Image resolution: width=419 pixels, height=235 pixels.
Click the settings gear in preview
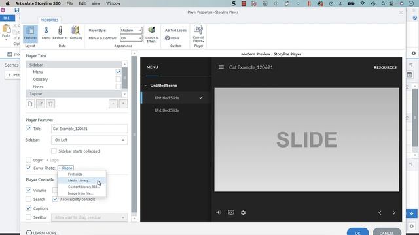click(x=243, y=213)
